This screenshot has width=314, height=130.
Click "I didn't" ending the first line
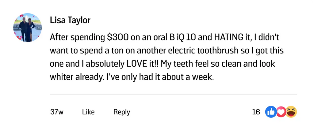coord(270,38)
